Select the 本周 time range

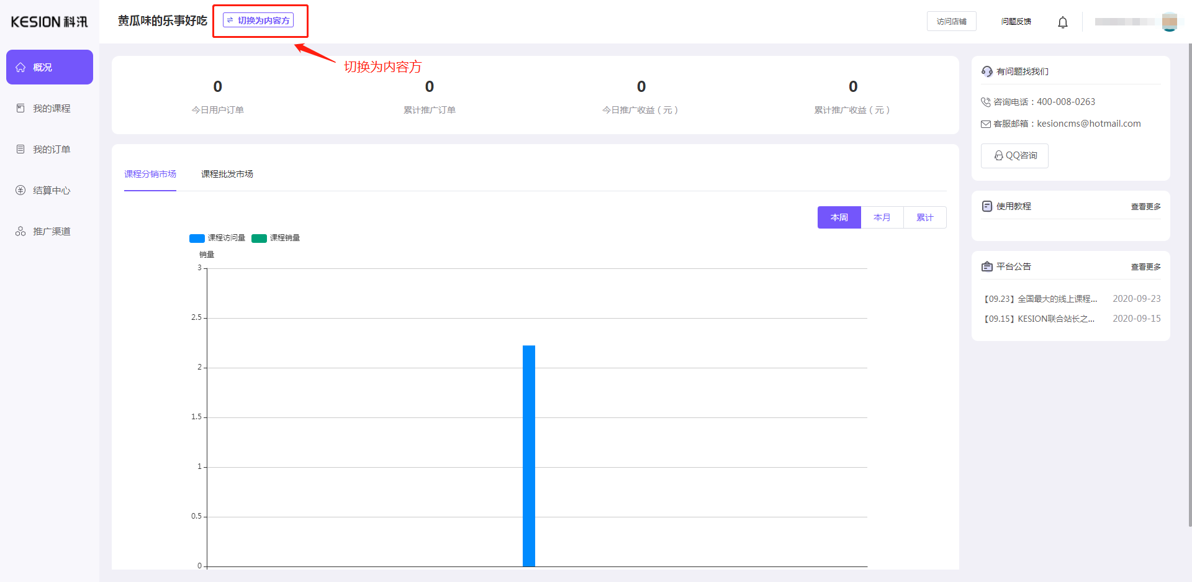pyautogui.click(x=839, y=217)
